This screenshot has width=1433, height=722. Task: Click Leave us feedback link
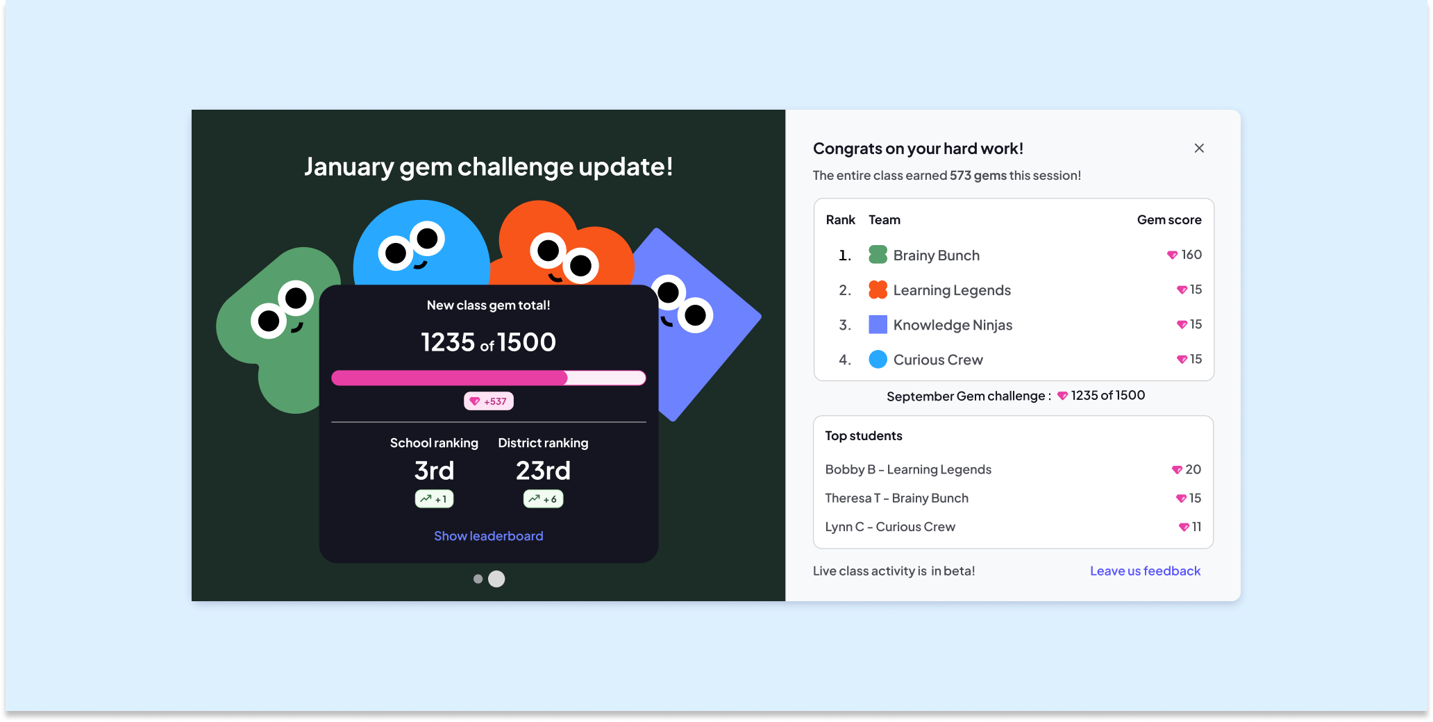[1145, 571]
